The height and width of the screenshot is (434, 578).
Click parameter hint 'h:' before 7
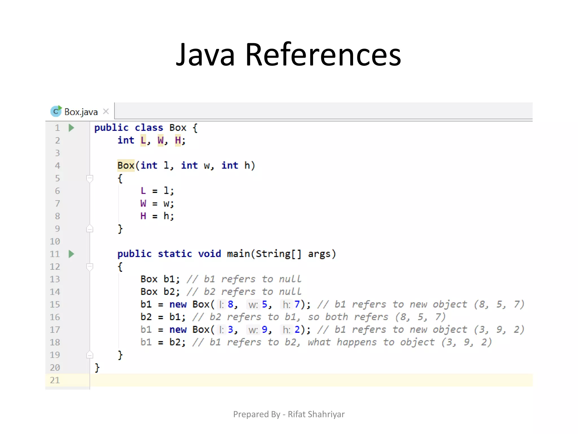286,305
